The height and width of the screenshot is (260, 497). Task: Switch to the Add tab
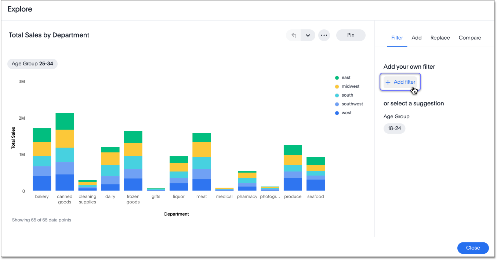pyautogui.click(x=416, y=38)
